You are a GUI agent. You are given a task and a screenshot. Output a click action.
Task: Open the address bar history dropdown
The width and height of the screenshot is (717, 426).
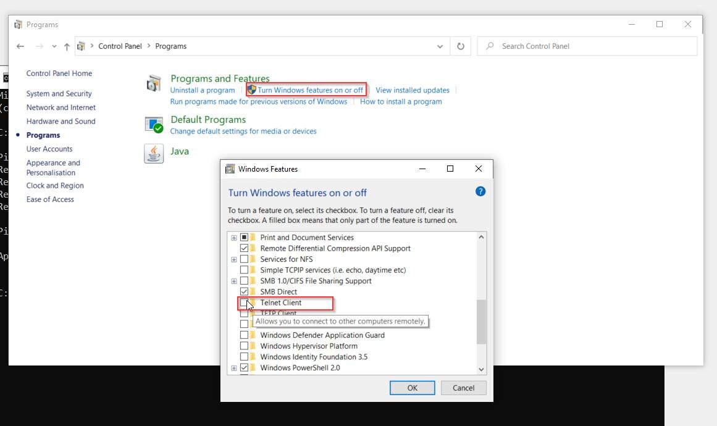click(x=440, y=46)
